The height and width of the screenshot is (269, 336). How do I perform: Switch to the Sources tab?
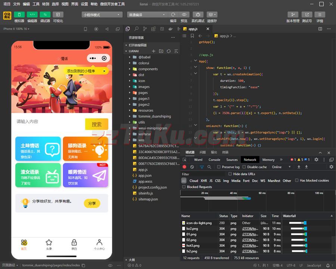[232, 160]
